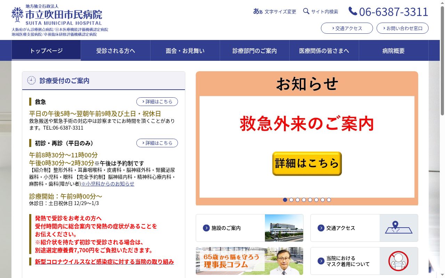Viewport: 445px width, 278px height.
Task: Select the third carousel dot
Action: [298, 200]
